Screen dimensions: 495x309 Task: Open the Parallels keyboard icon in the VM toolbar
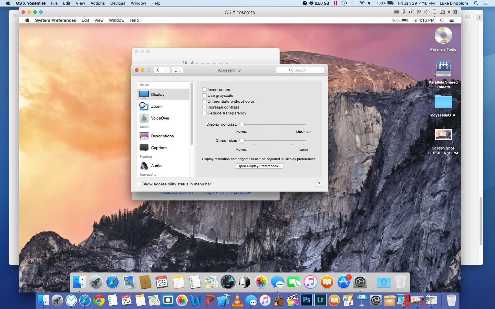click(396, 12)
